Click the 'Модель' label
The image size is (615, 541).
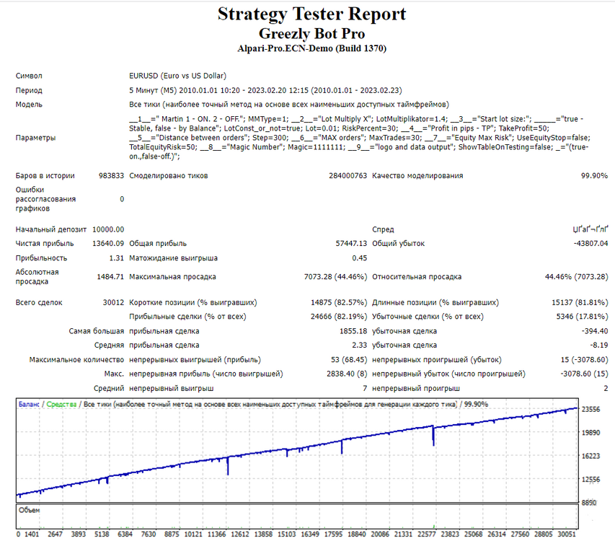29,105
